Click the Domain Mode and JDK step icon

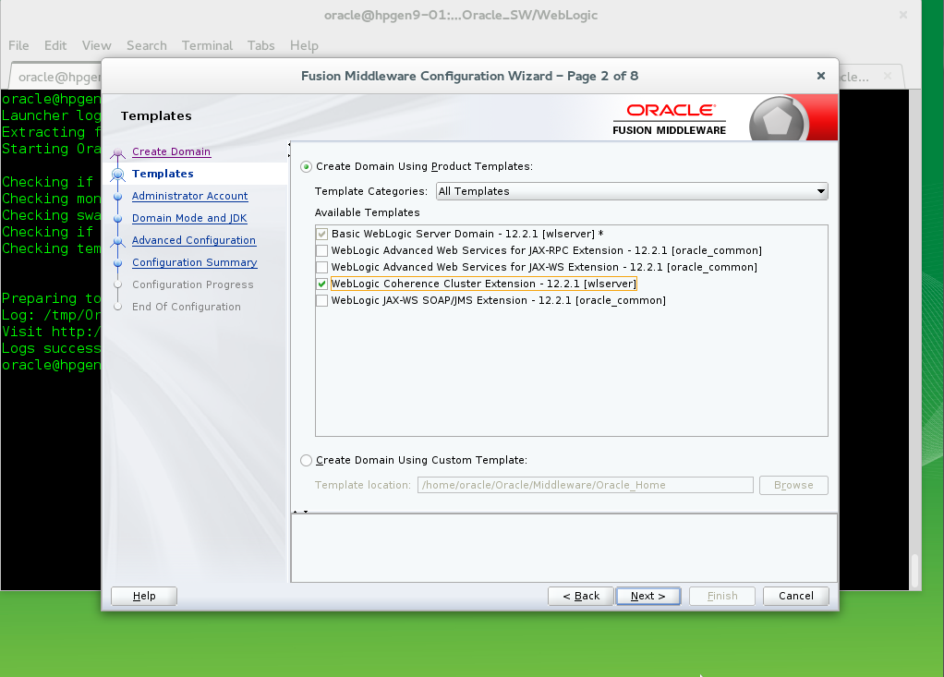point(117,218)
